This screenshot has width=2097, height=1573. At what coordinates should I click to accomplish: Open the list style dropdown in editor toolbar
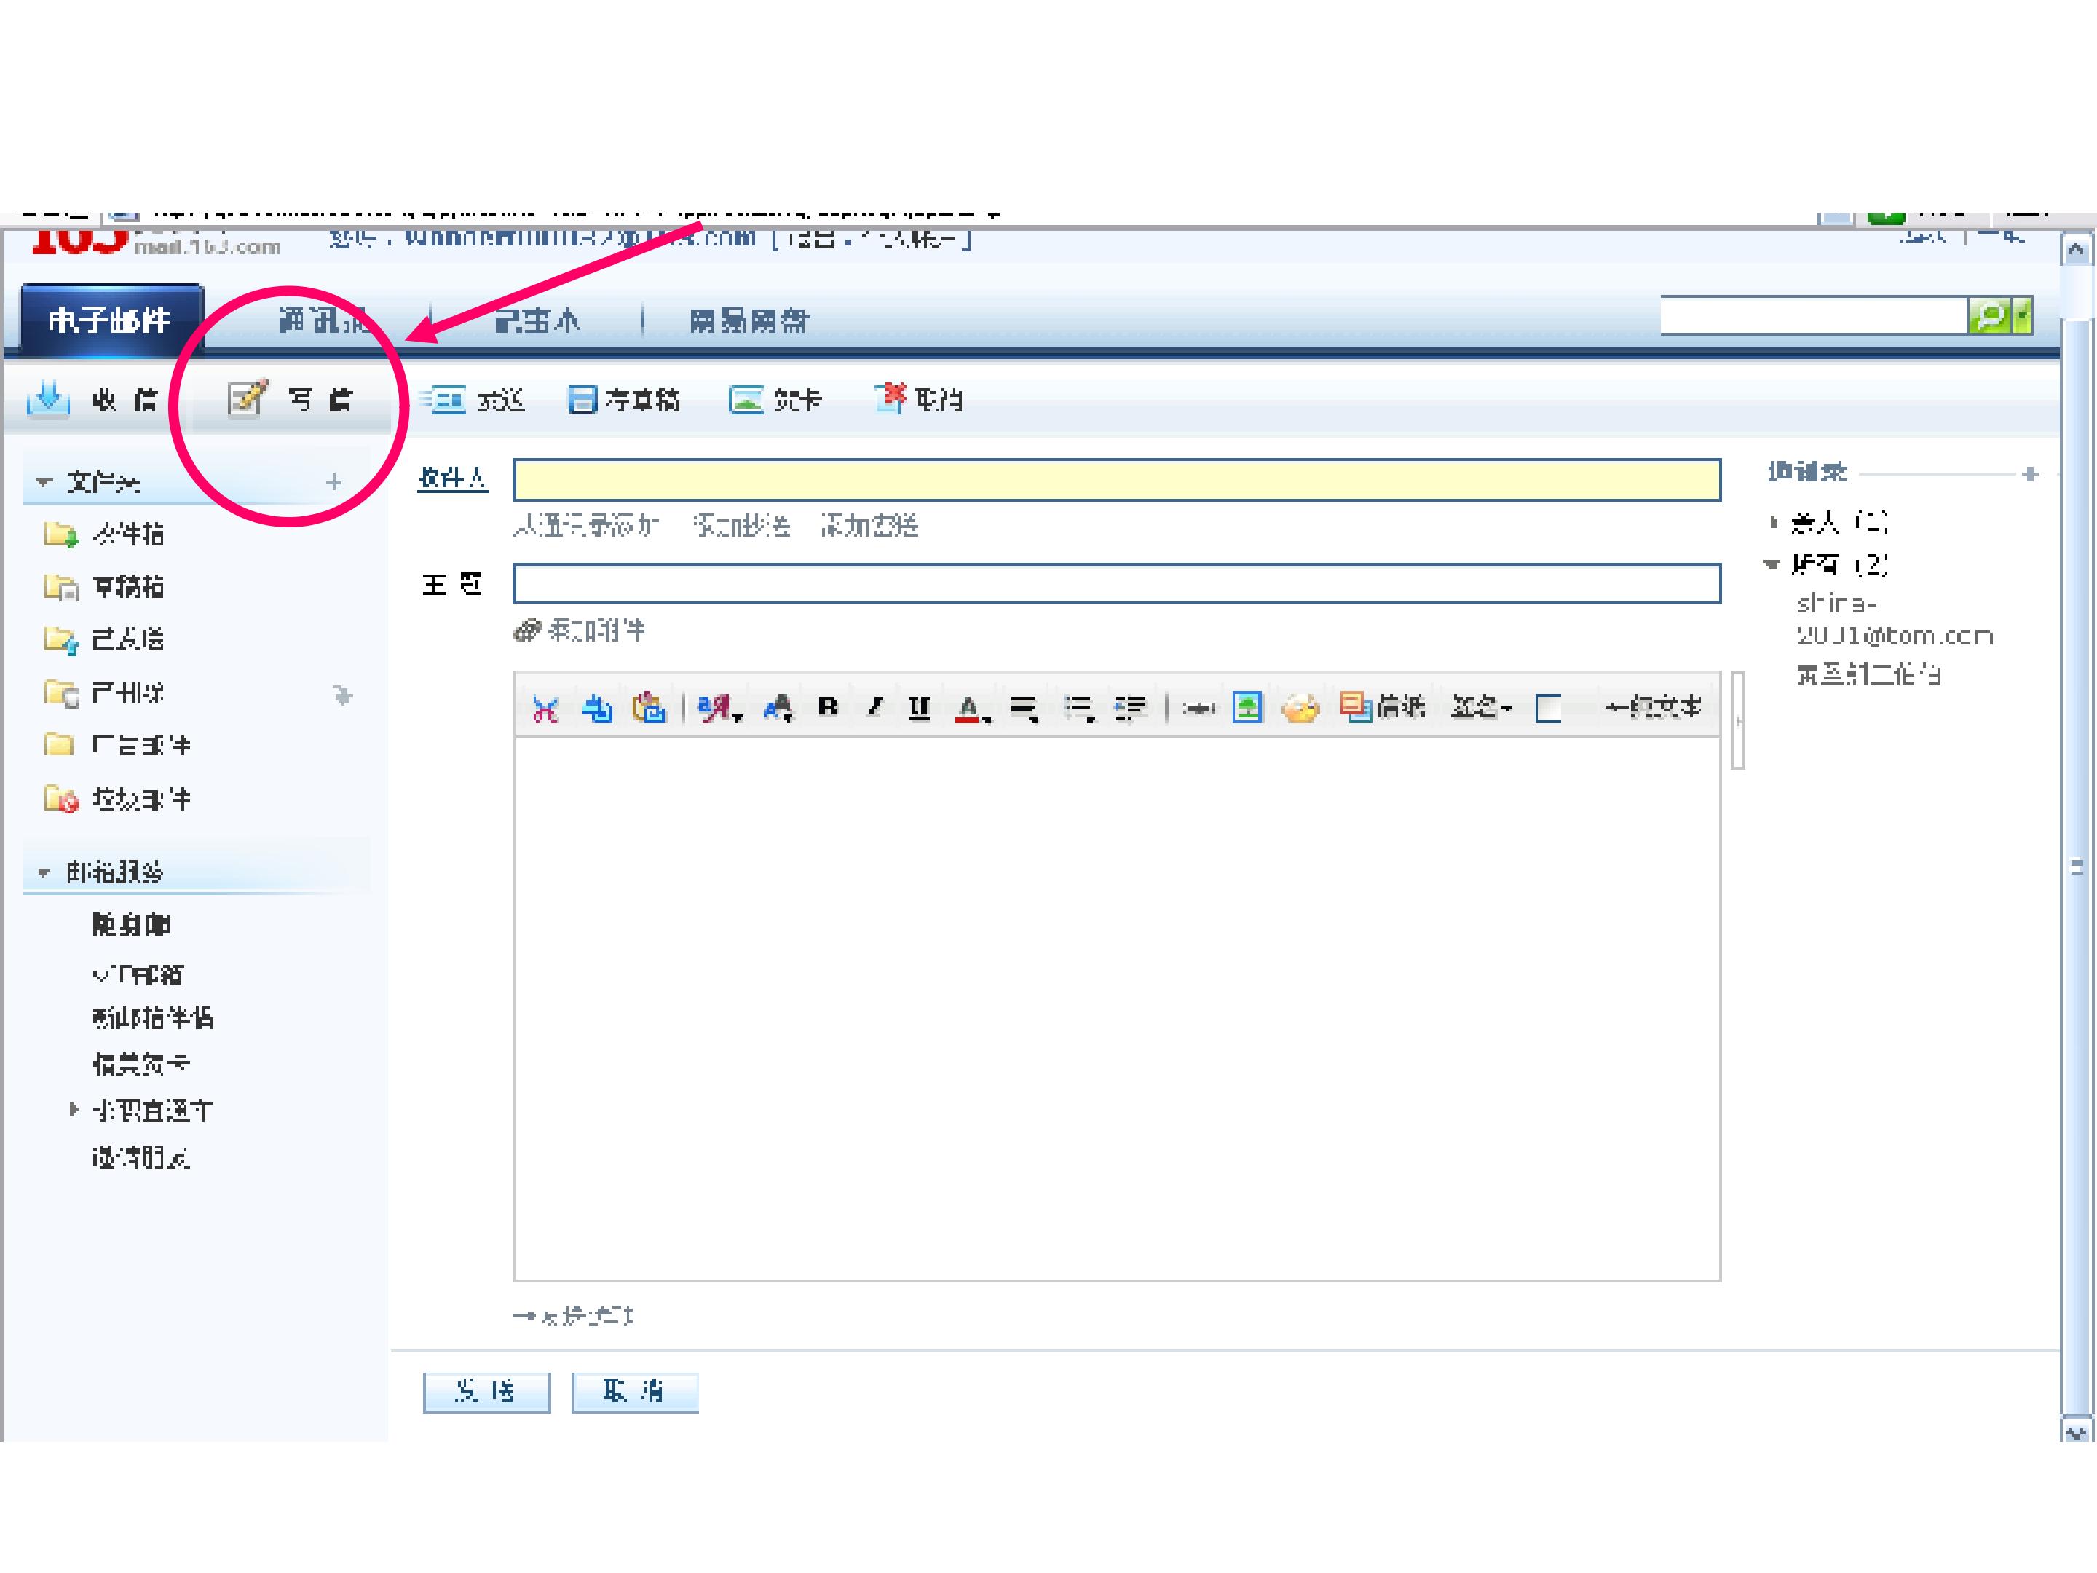[x=1079, y=709]
